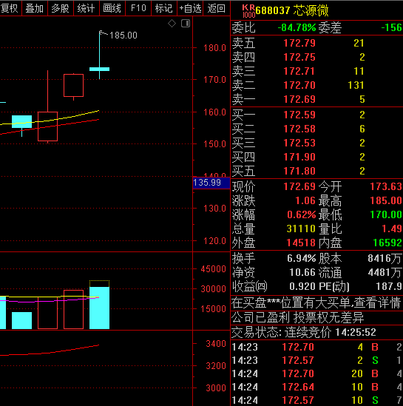
Task: Click the 185.00 high price annotation on chart
Action: pyautogui.click(x=123, y=35)
